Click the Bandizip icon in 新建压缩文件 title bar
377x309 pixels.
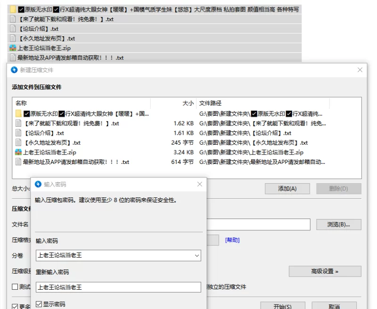(14, 70)
